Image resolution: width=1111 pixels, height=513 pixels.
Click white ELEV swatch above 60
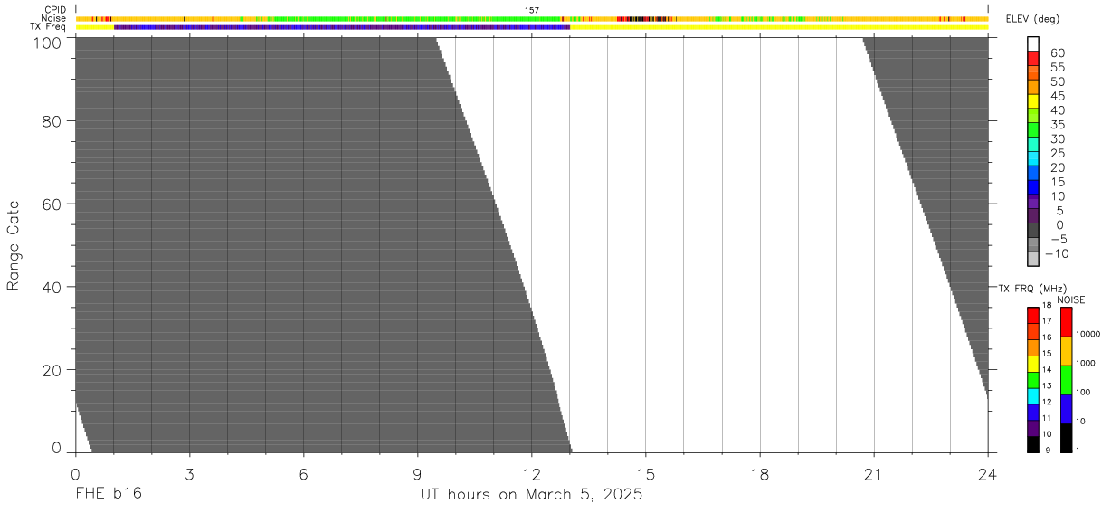(1033, 45)
